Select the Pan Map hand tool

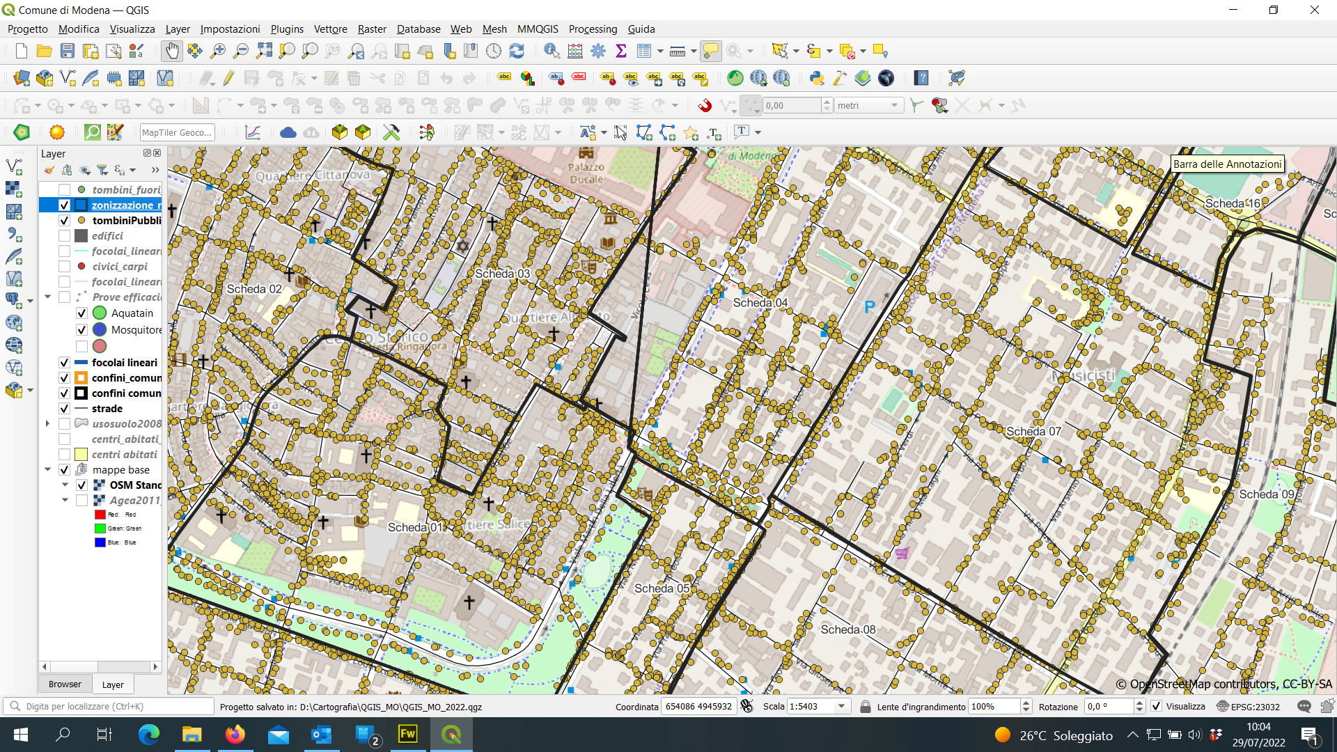(x=171, y=51)
